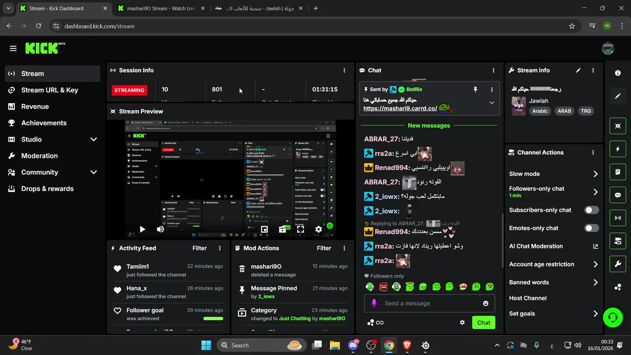631x355 pixels.
Task: Make stream preview fullscreen
Action: (300, 229)
